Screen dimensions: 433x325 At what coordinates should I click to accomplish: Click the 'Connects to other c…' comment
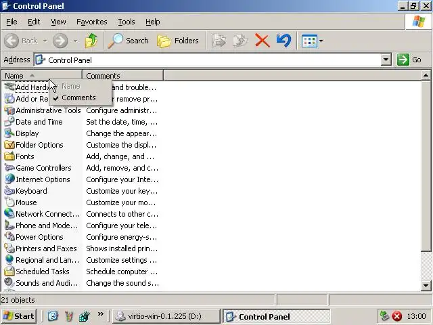122,214
